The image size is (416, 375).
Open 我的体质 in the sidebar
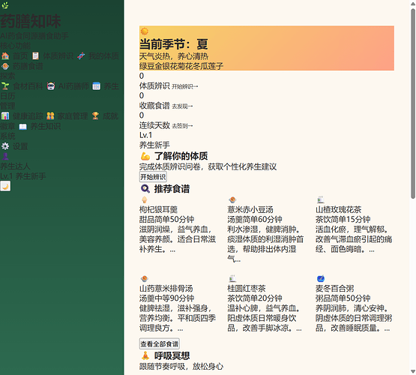coord(103,56)
